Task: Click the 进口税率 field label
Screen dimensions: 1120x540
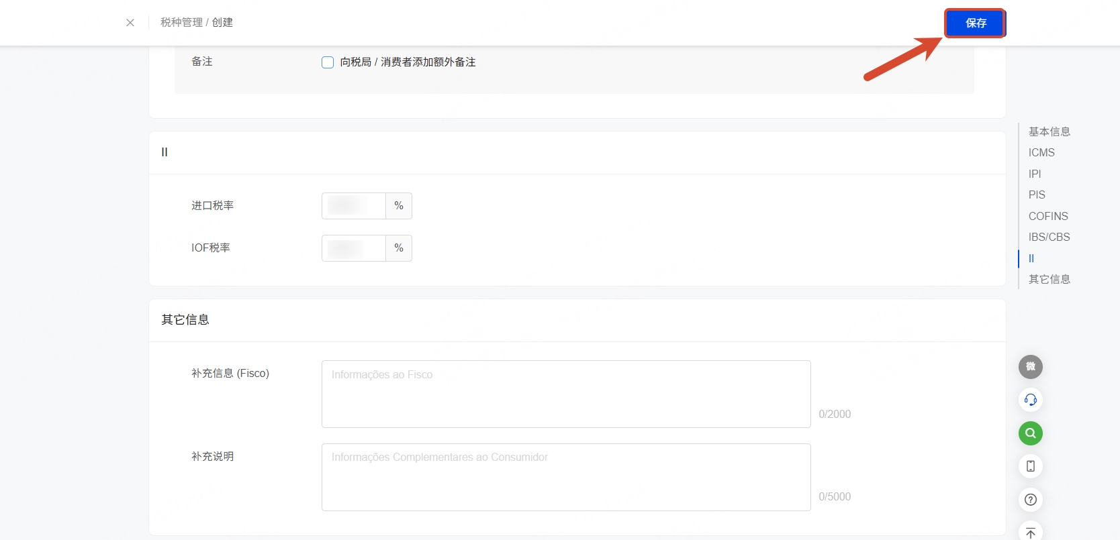Action: (x=212, y=206)
